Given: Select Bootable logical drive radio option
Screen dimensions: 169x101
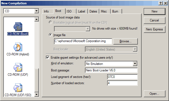Looking at the screenshot, I should tap(50, 22).
